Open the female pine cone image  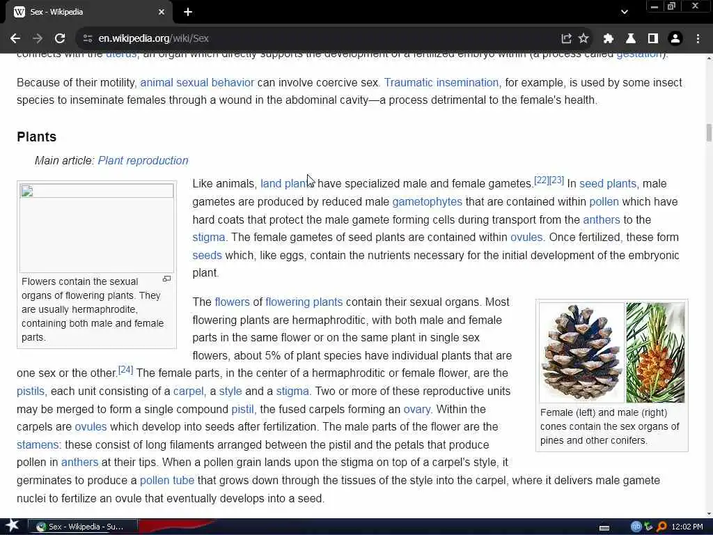[581, 352]
